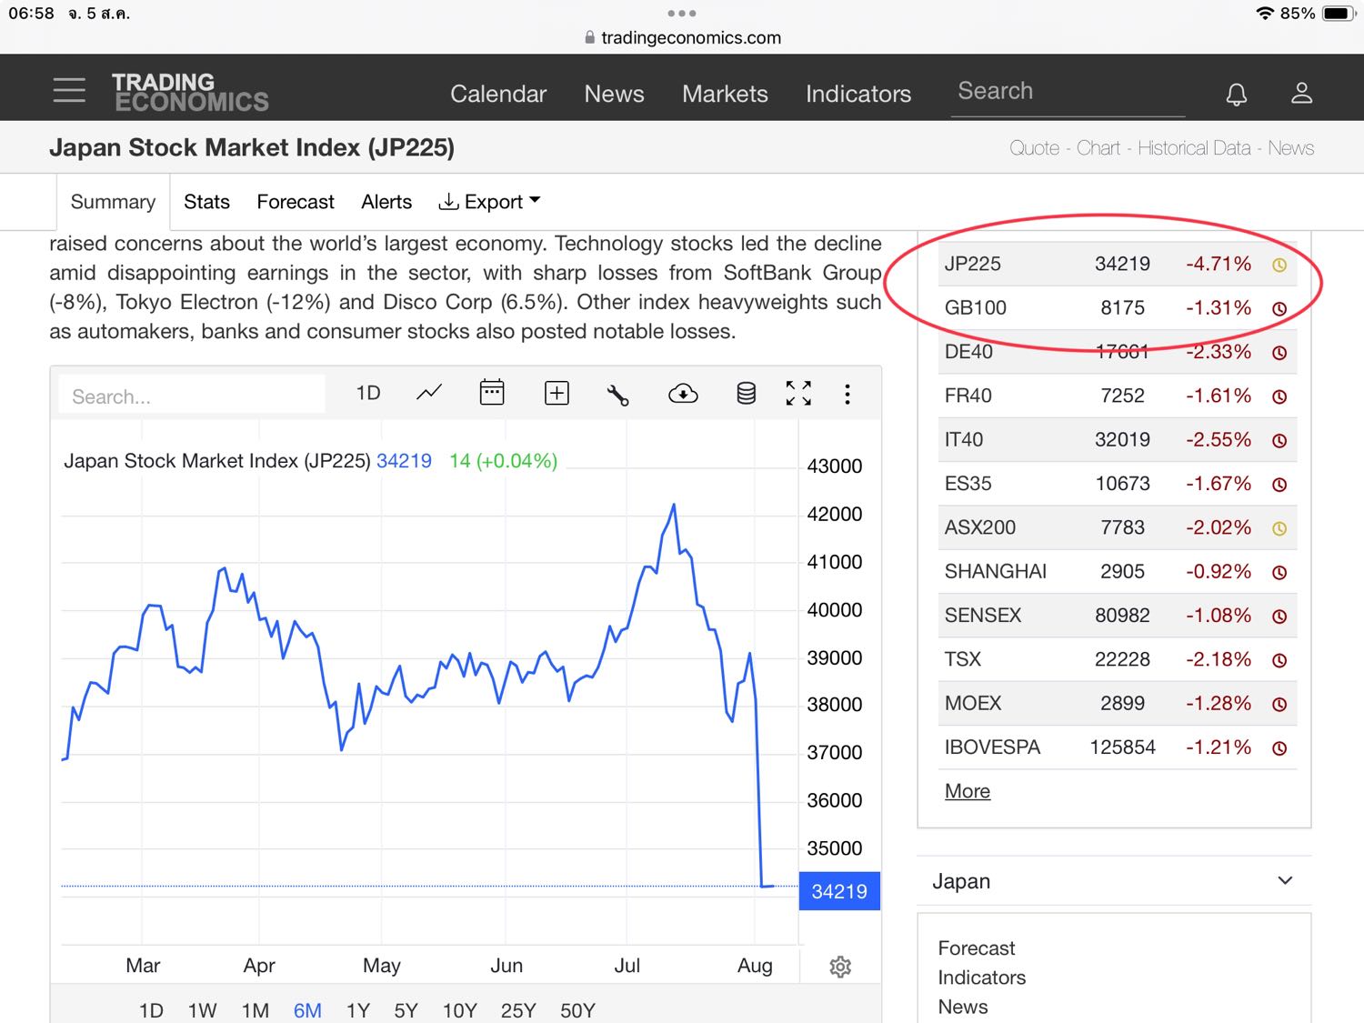This screenshot has width=1364, height=1023.
Task: Click the More indices link
Action: (968, 791)
